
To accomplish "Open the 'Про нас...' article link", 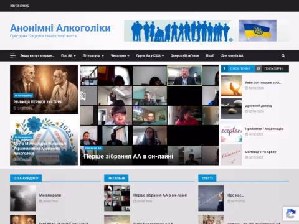I will tap(235, 195).
